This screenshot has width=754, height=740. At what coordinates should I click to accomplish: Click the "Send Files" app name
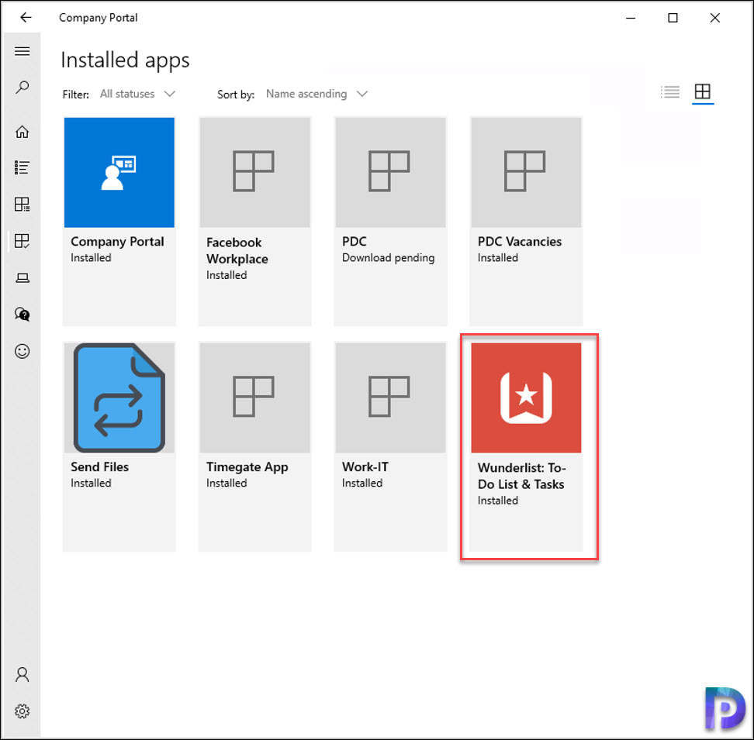99,466
